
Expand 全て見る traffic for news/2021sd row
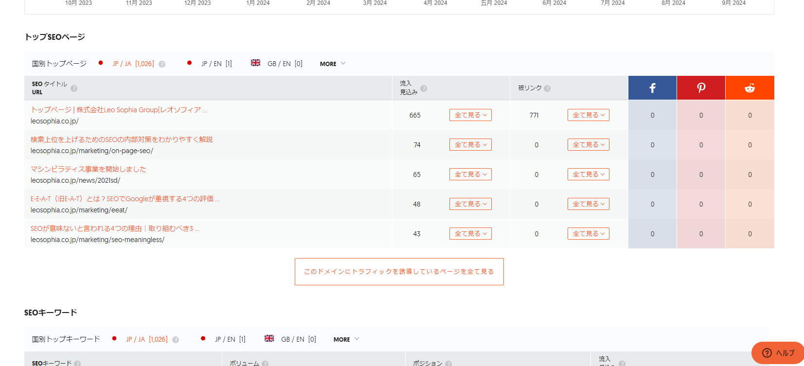(470, 174)
